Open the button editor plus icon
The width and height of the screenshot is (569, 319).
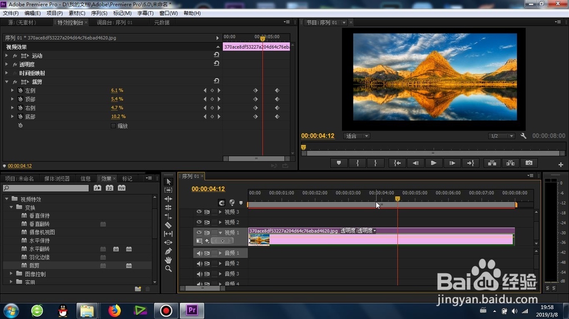[x=560, y=165]
